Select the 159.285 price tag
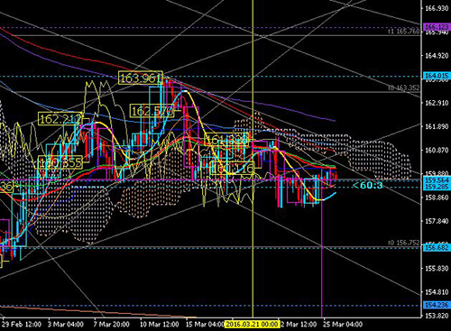 pyautogui.click(x=437, y=187)
